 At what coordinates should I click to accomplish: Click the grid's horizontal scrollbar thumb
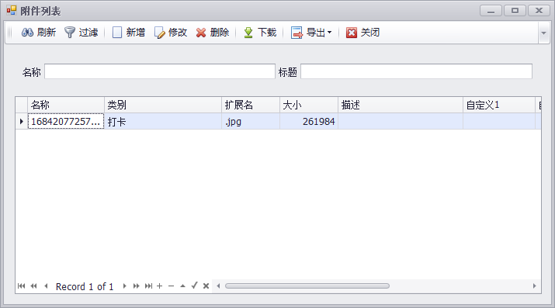(x=307, y=286)
